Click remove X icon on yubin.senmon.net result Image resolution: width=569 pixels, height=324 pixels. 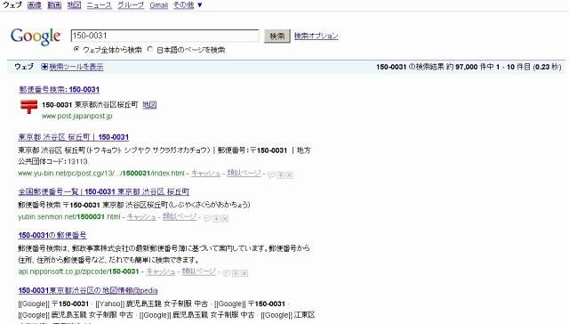click(x=225, y=218)
